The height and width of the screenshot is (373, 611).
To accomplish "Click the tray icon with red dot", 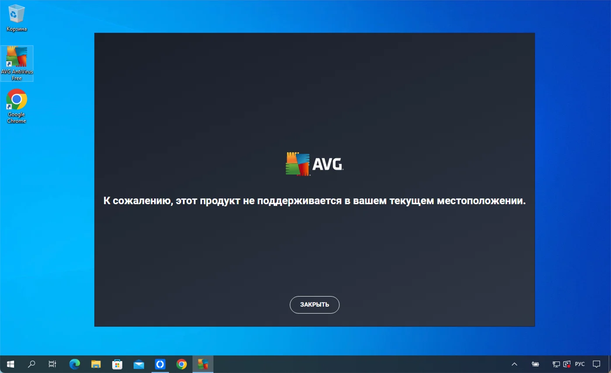I will (567, 364).
